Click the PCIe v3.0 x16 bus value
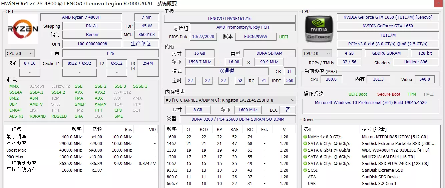Viewport: 445px width, 188px height. click(388, 44)
